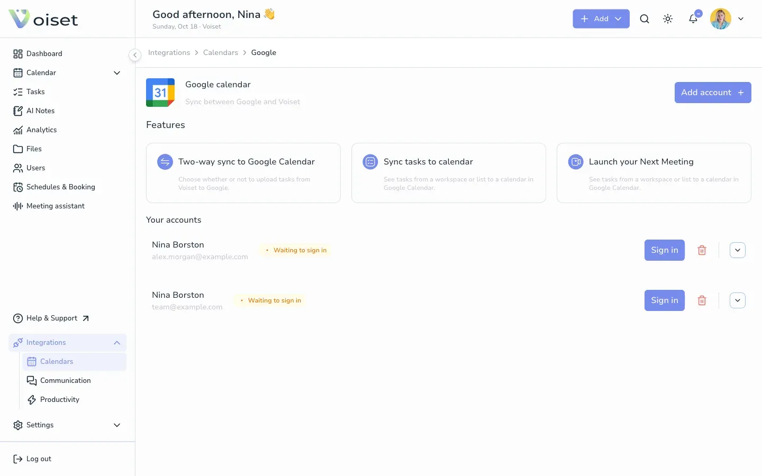Click the Analytics chart icon

pos(18,130)
